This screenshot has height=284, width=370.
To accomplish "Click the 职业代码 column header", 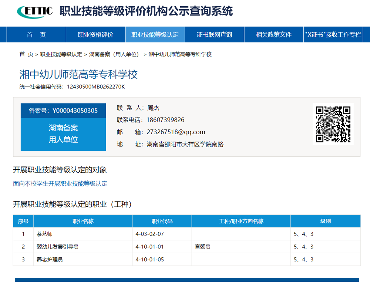I will click(162, 221).
